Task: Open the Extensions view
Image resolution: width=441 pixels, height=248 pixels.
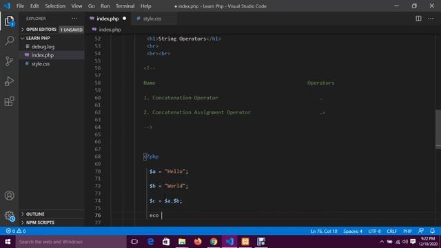Action: tap(9, 101)
